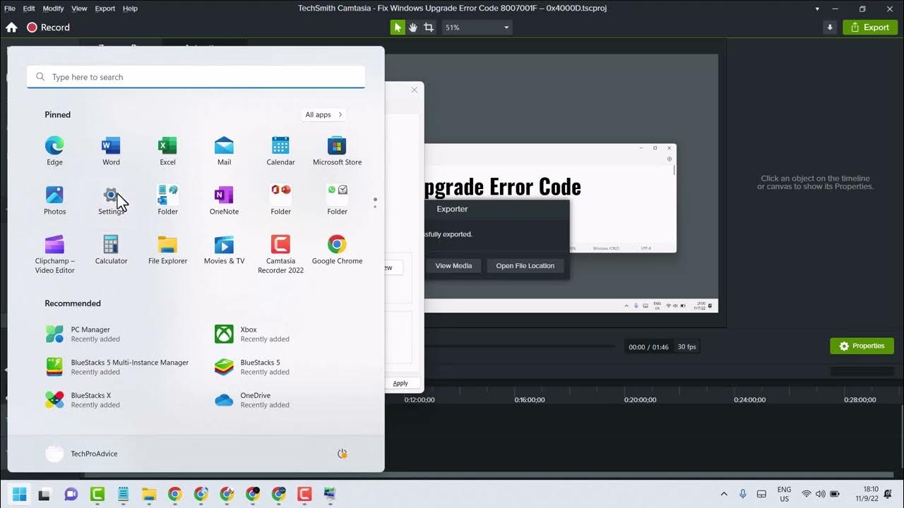
Task: Click the Windows Start button
Action: click(x=19, y=494)
